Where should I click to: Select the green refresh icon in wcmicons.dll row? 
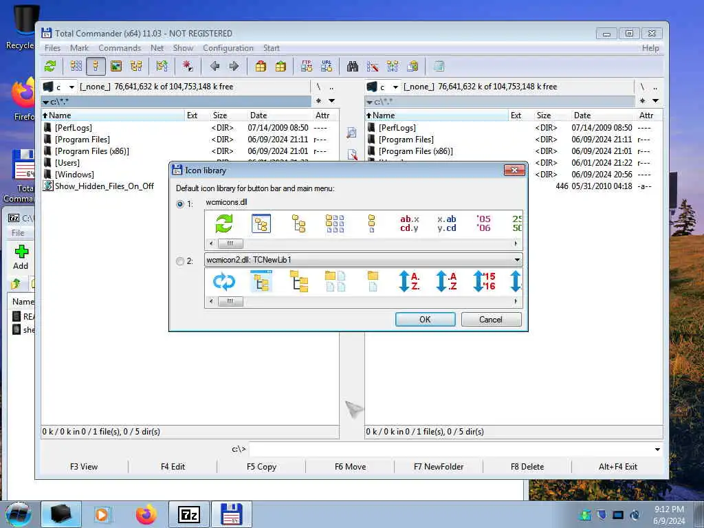click(x=223, y=223)
